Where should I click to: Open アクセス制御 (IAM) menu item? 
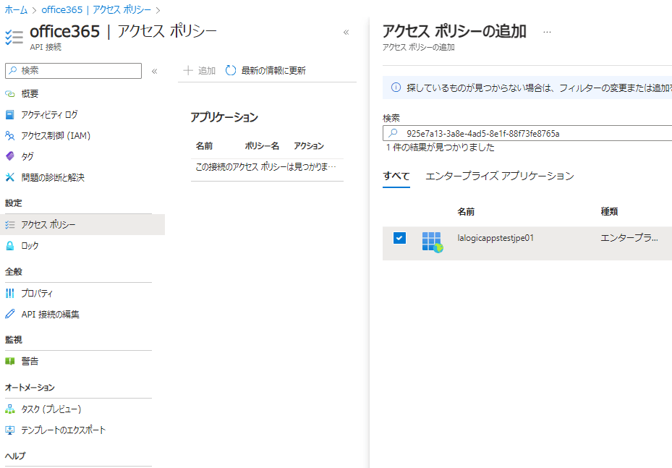[56, 136]
